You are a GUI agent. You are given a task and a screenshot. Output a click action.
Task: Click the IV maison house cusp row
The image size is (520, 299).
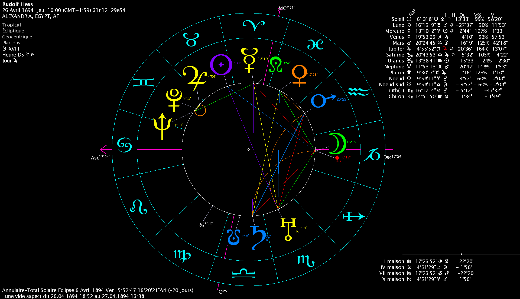(426, 267)
